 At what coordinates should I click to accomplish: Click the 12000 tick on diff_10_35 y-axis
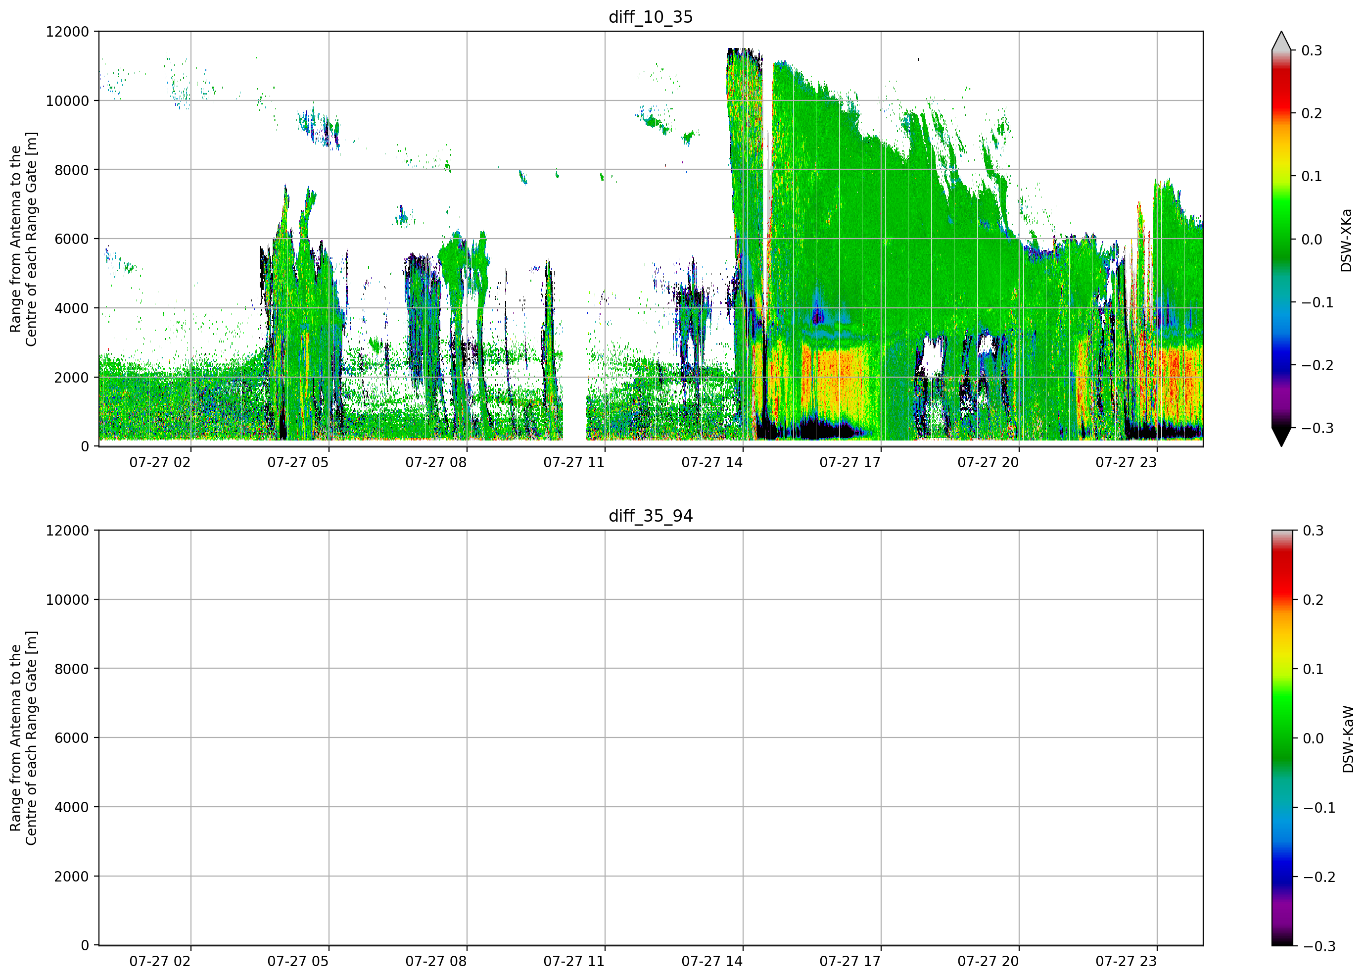pyautogui.click(x=67, y=31)
